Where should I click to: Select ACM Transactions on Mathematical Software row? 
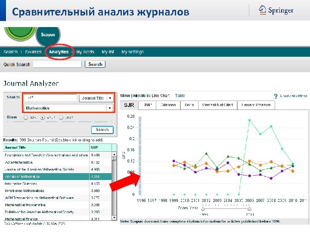57,198
